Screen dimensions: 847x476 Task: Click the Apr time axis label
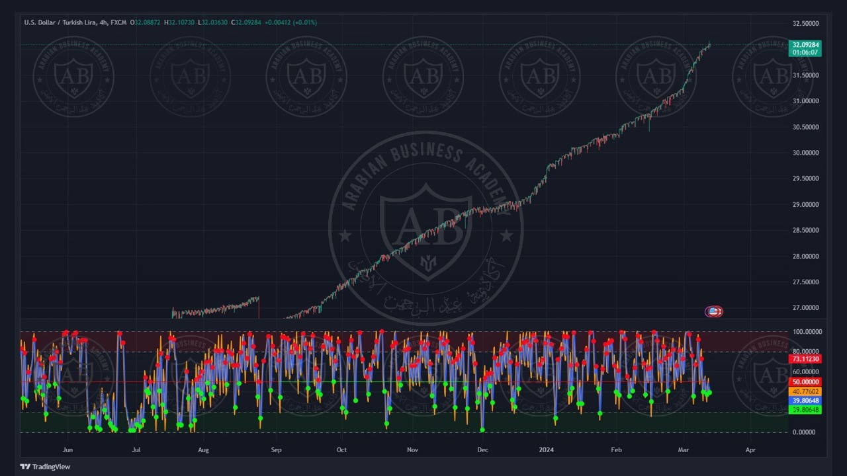point(750,450)
